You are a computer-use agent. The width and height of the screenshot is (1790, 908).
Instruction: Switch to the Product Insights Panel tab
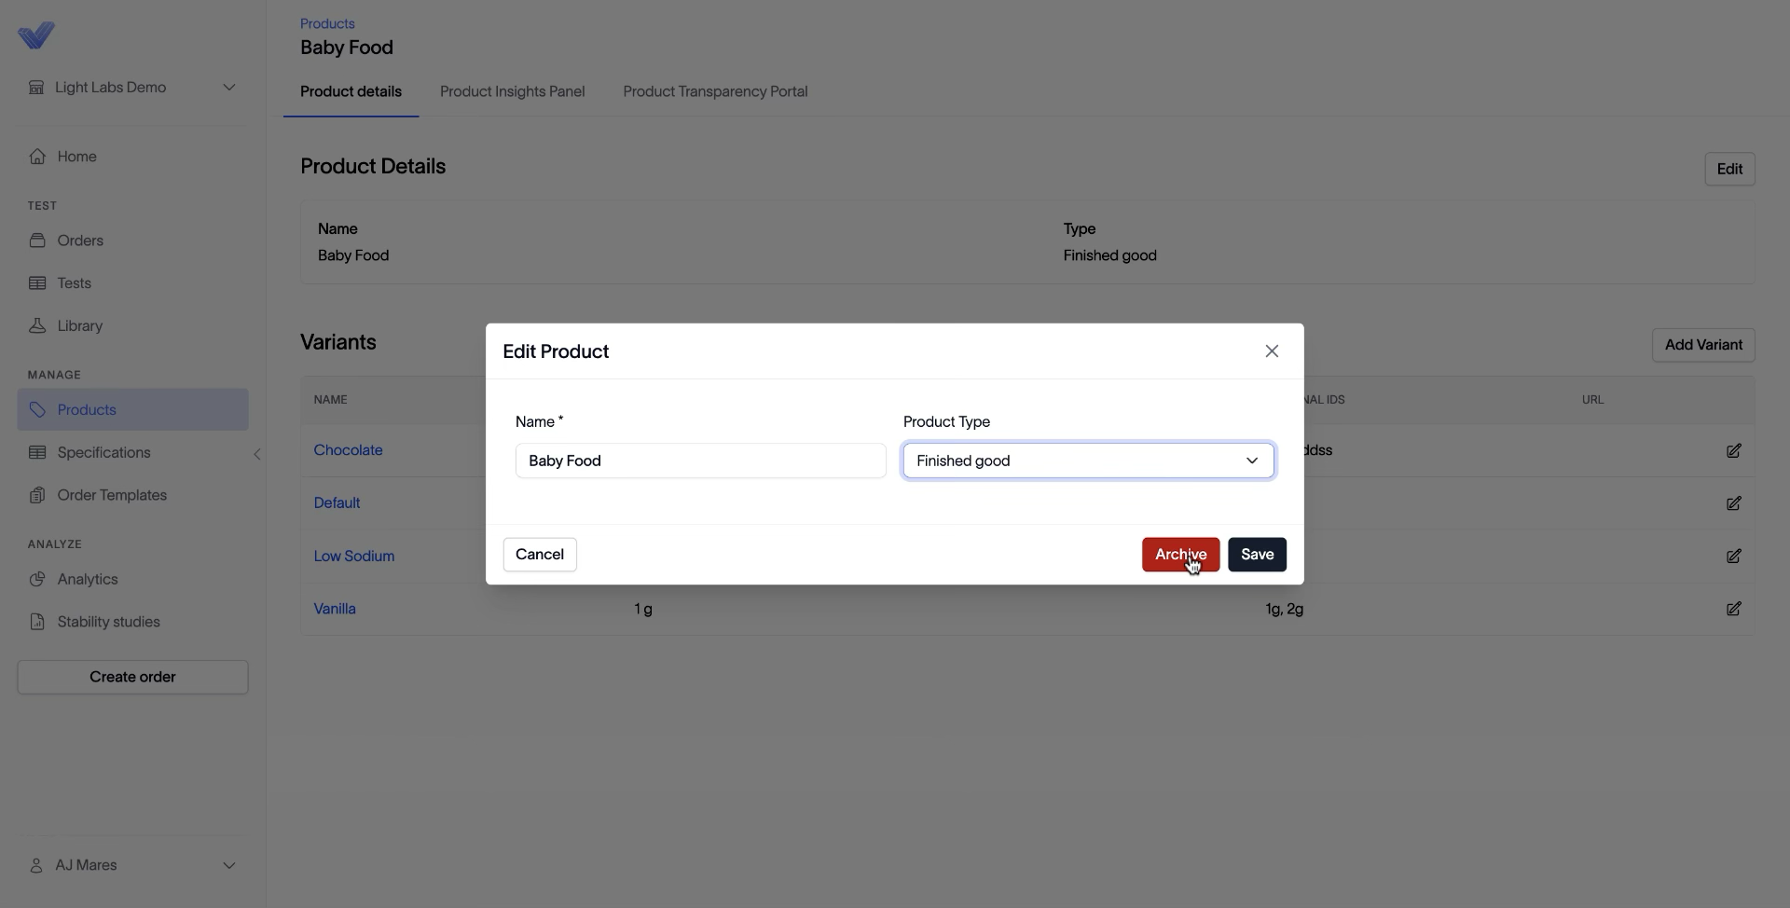[512, 91]
